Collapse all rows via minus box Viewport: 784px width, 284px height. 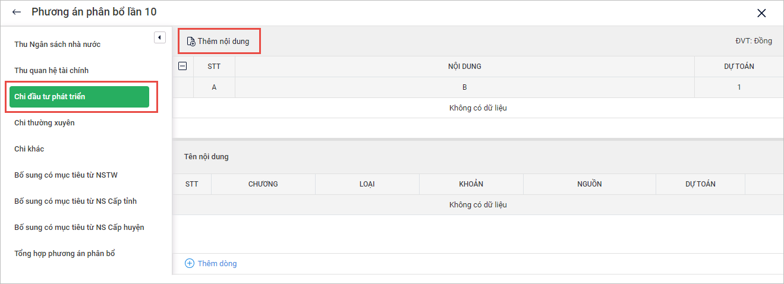183,66
